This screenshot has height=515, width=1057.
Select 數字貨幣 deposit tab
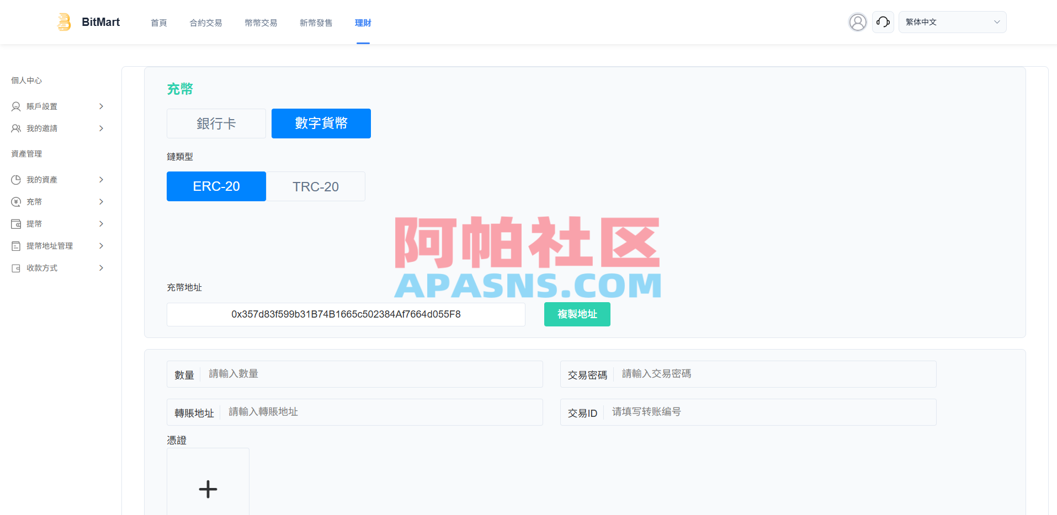321,124
